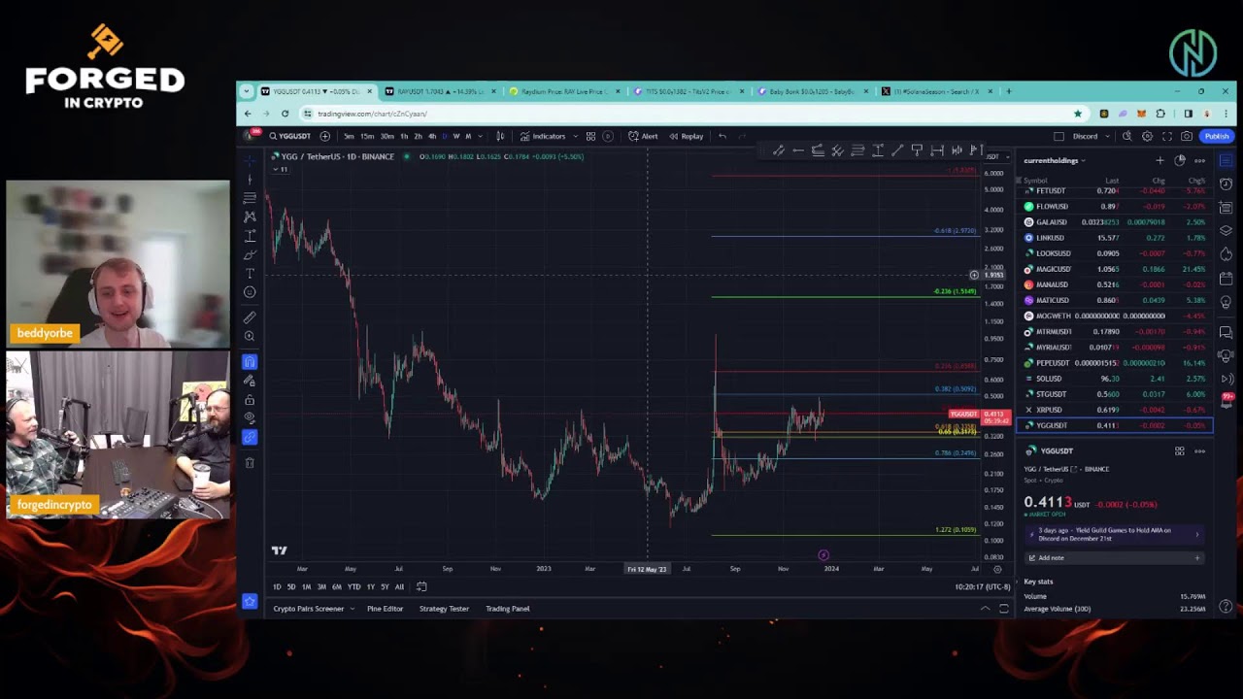The width and height of the screenshot is (1243, 699).
Task: Open the layout setup square icon
Action: 1059,136
